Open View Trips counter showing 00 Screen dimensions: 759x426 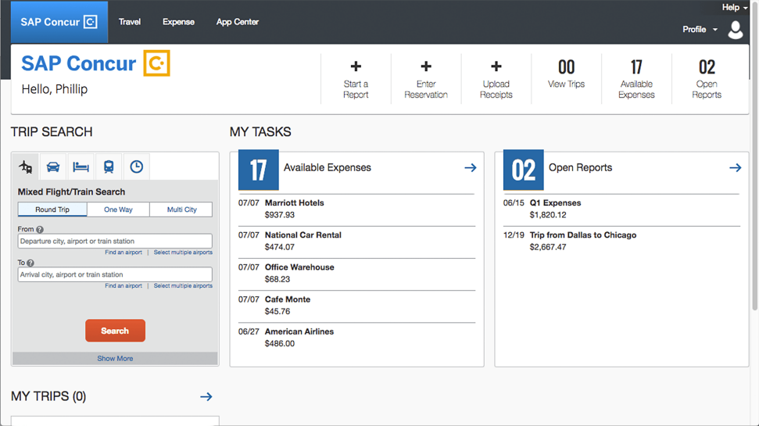pos(567,74)
